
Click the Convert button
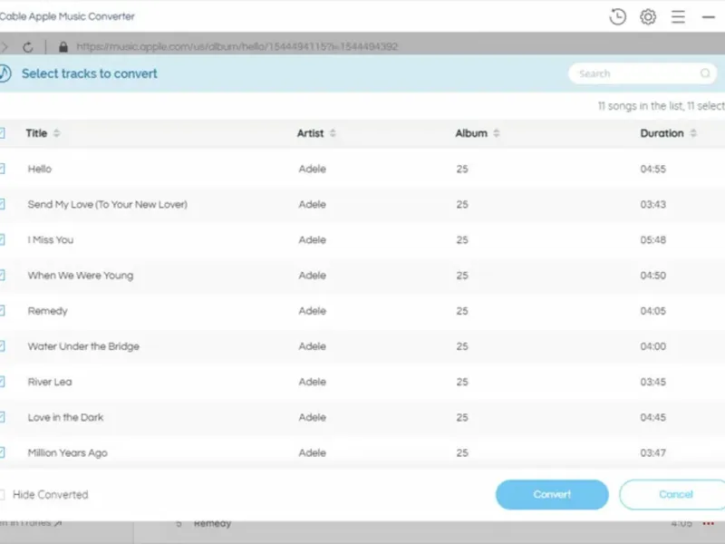tap(552, 494)
